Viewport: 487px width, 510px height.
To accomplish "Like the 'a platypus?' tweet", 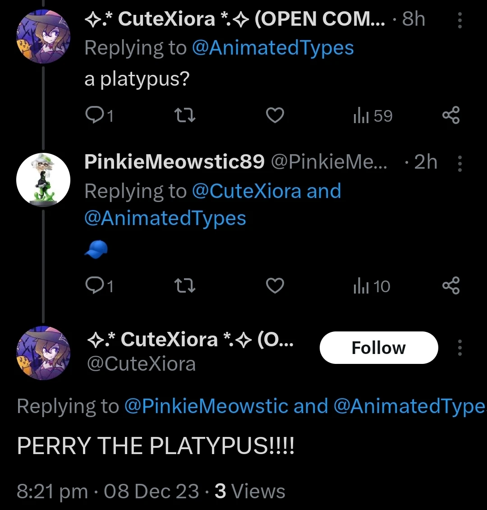I will [275, 115].
